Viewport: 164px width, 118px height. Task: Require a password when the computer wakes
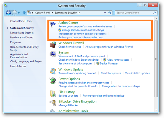84,83
